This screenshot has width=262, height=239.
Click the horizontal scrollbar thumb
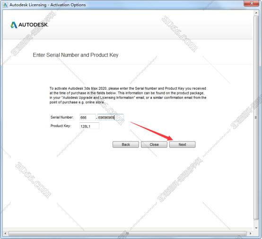[x=127, y=233]
